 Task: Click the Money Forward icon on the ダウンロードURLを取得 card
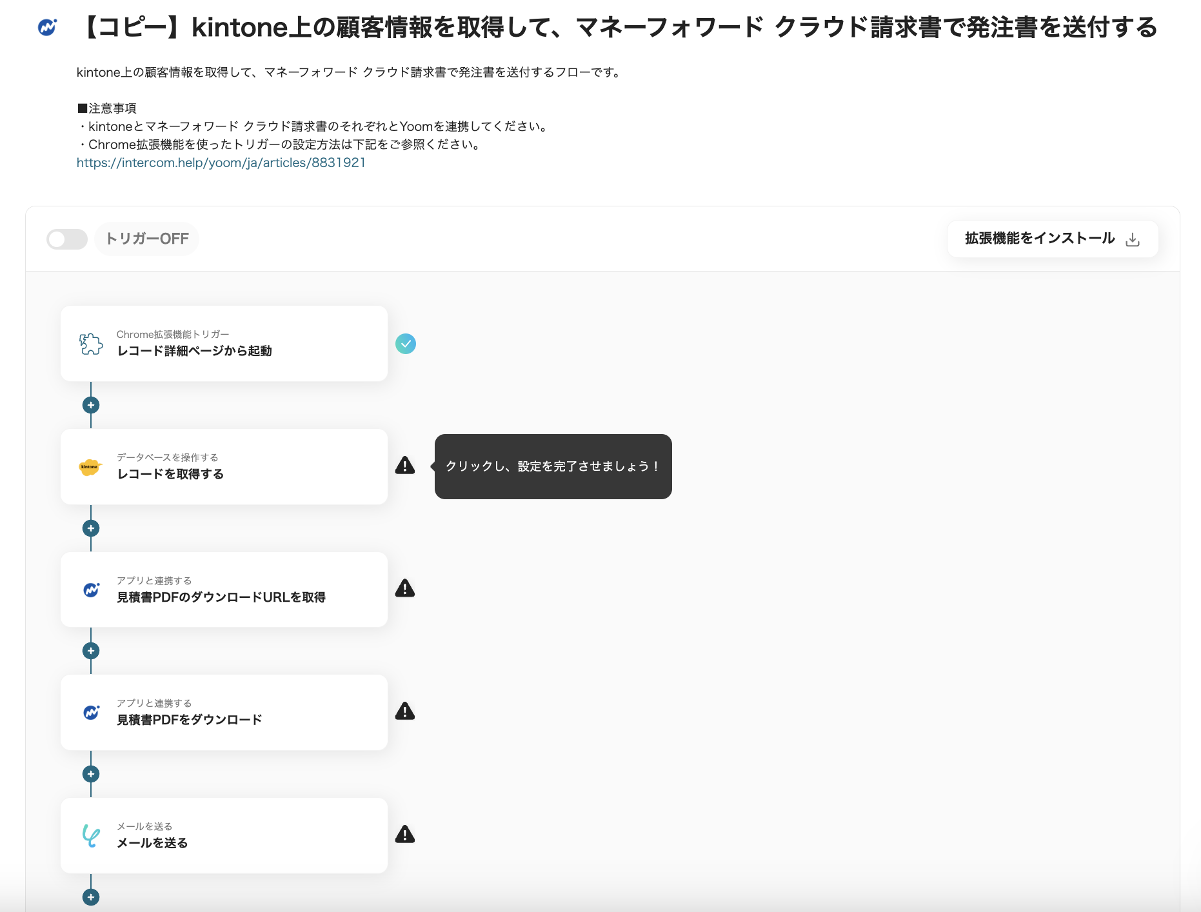[x=92, y=590]
